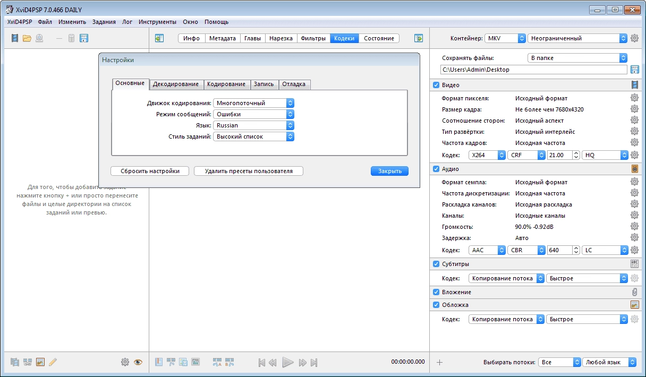Image resolution: width=646 pixels, height=377 pixels.
Task: Open the AAC audio codec dropdown
Action: 487,250
